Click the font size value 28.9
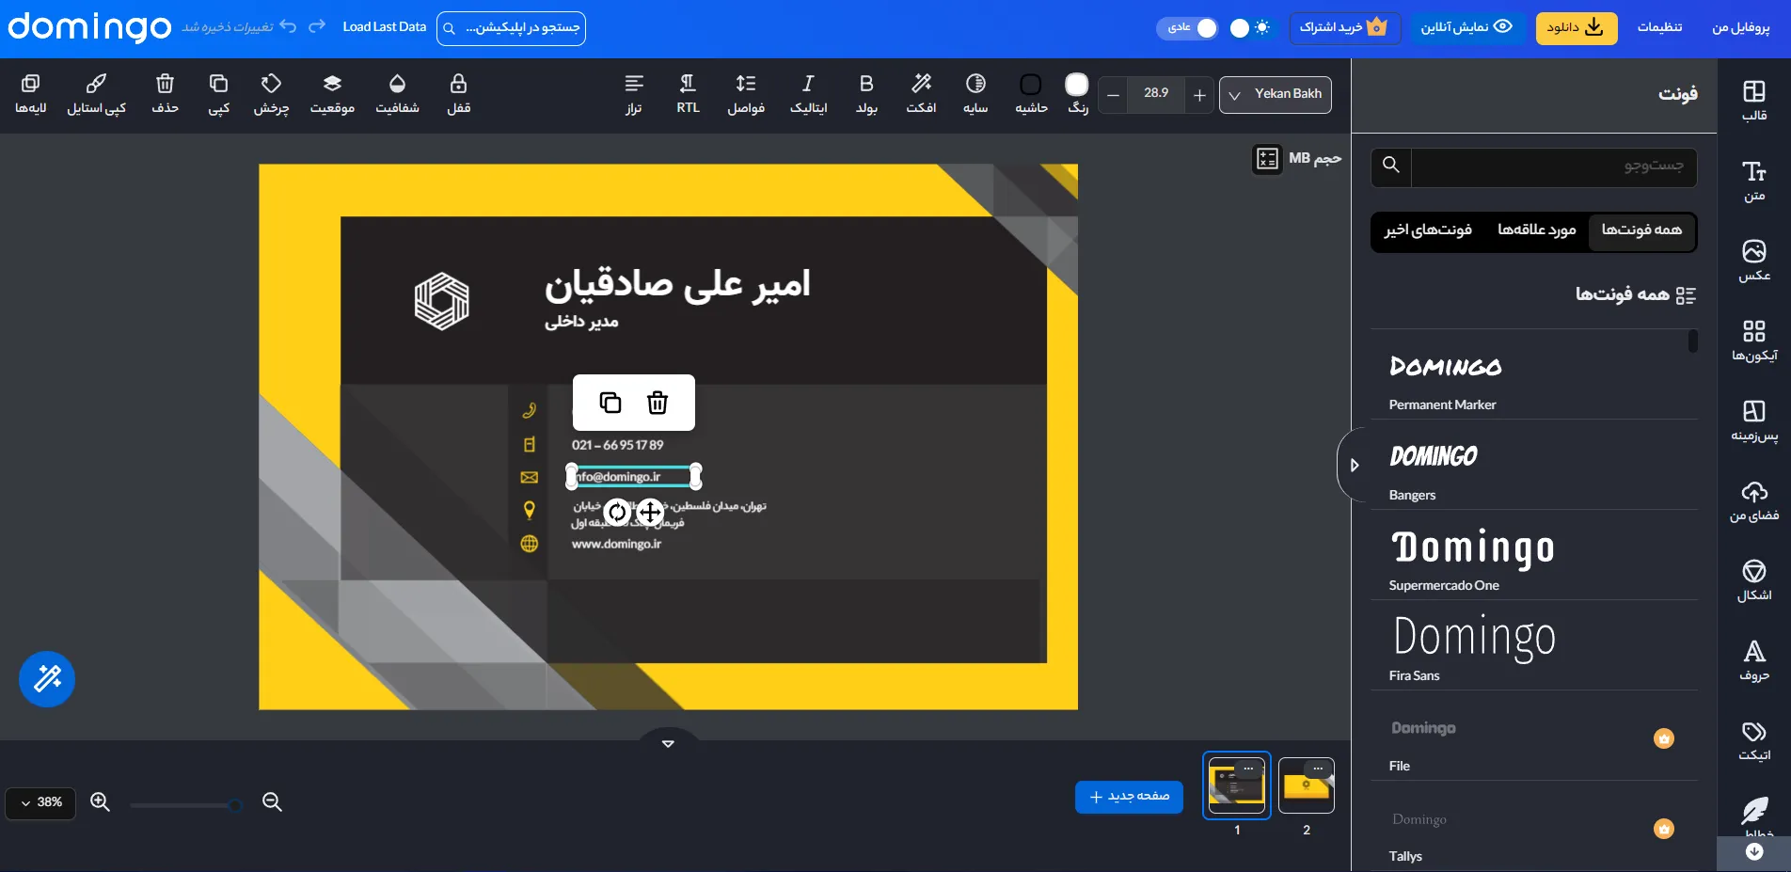This screenshot has width=1791, height=872. (1156, 93)
